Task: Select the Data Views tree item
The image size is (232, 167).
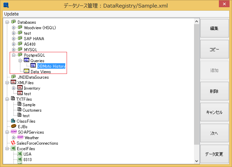Action: (x=41, y=72)
